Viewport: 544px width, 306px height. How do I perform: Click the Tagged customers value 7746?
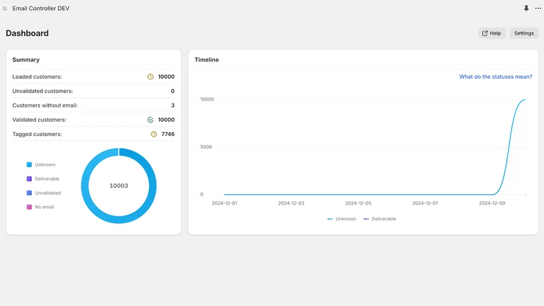tap(168, 134)
